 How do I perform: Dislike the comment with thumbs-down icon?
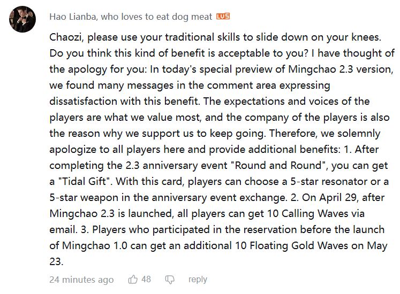170,280
